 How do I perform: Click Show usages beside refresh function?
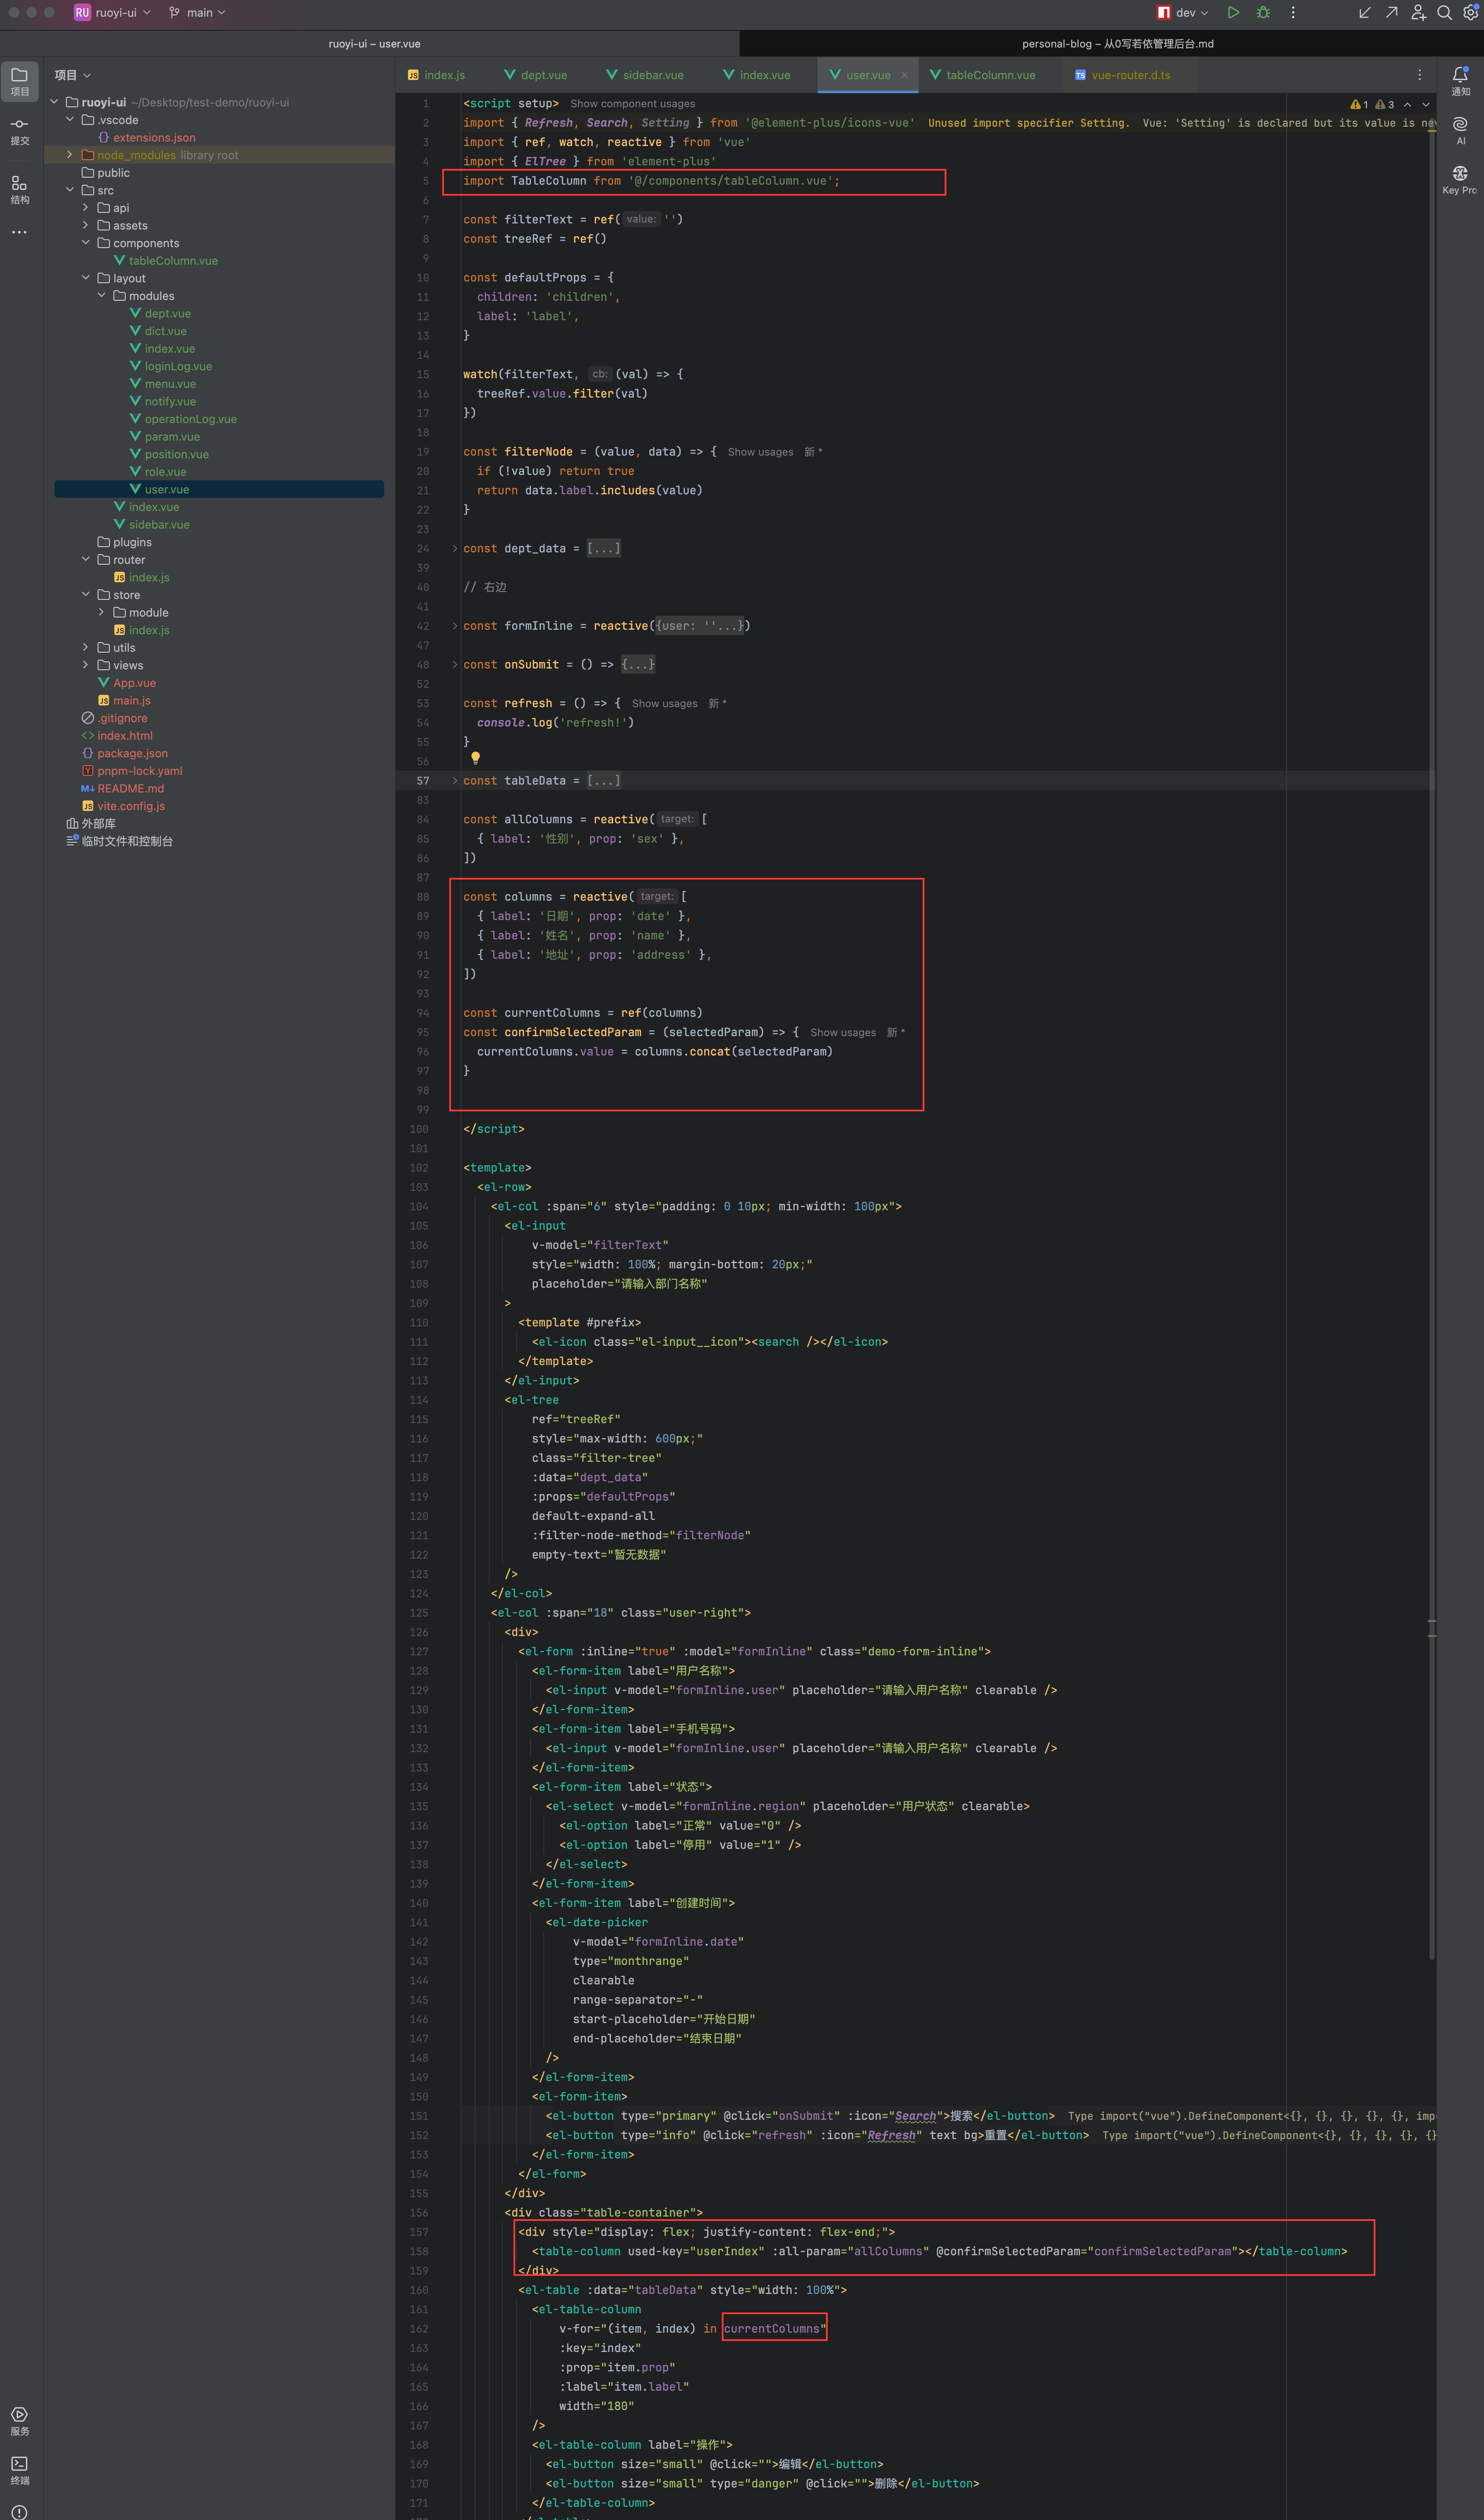coord(664,704)
